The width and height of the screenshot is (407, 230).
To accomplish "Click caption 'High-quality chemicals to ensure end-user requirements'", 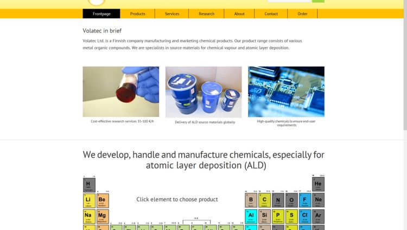I will [287, 123].
